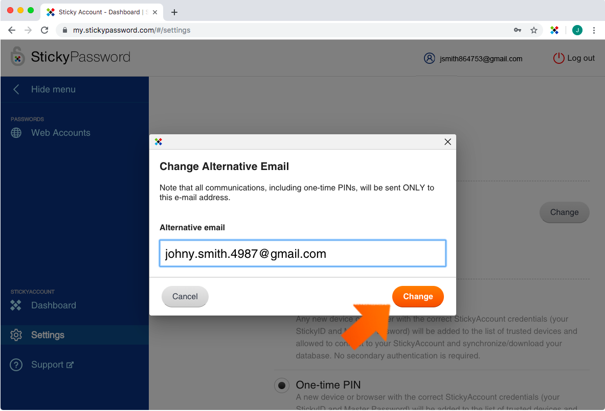Click the One-time PIN label
Viewport: 605px width, 411px height.
click(328, 385)
